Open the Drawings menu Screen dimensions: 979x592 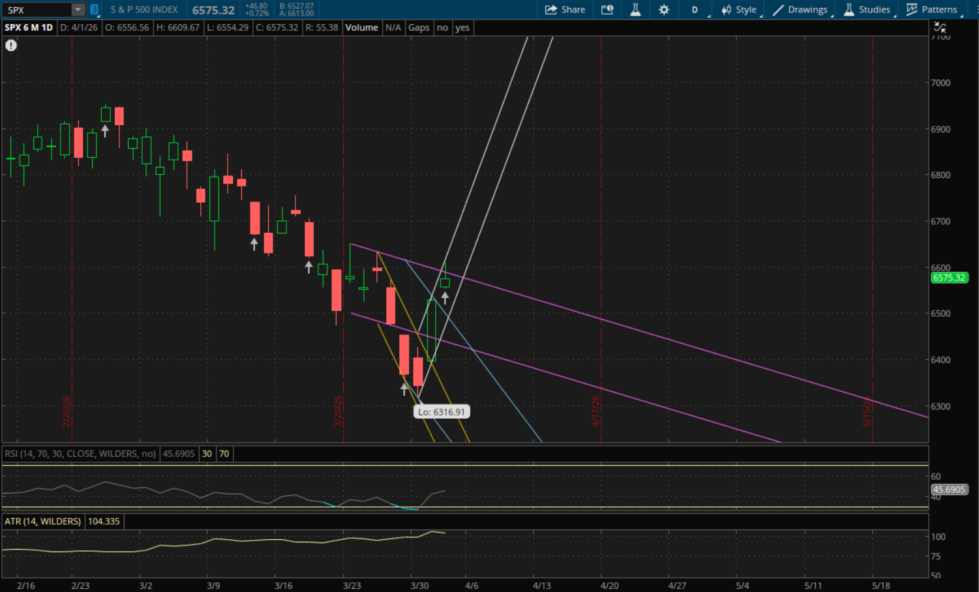click(x=800, y=10)
